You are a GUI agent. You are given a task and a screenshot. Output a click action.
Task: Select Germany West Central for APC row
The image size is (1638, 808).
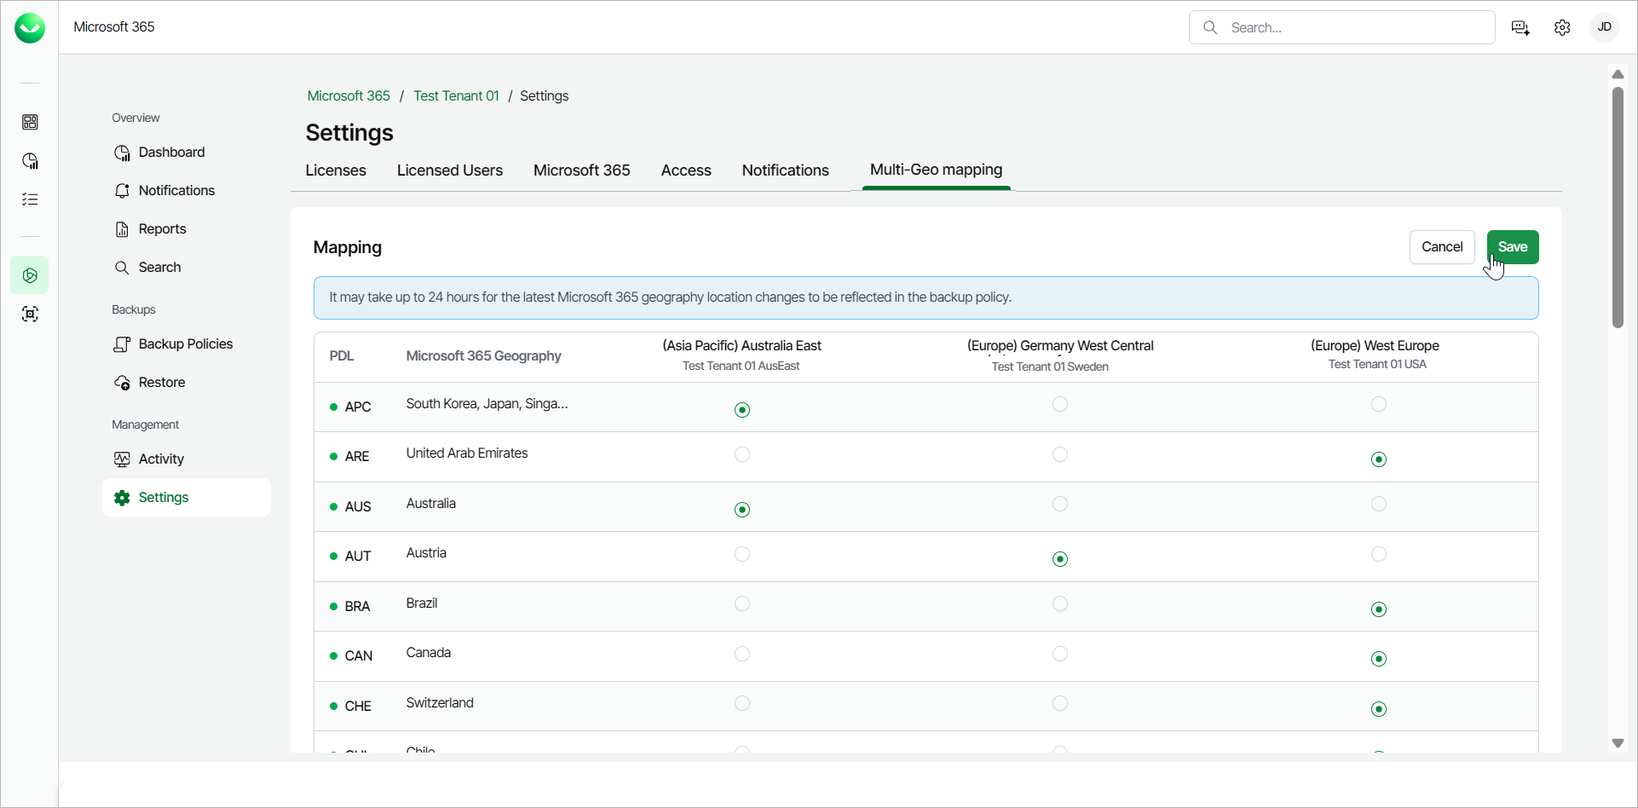click(1059, 405)
